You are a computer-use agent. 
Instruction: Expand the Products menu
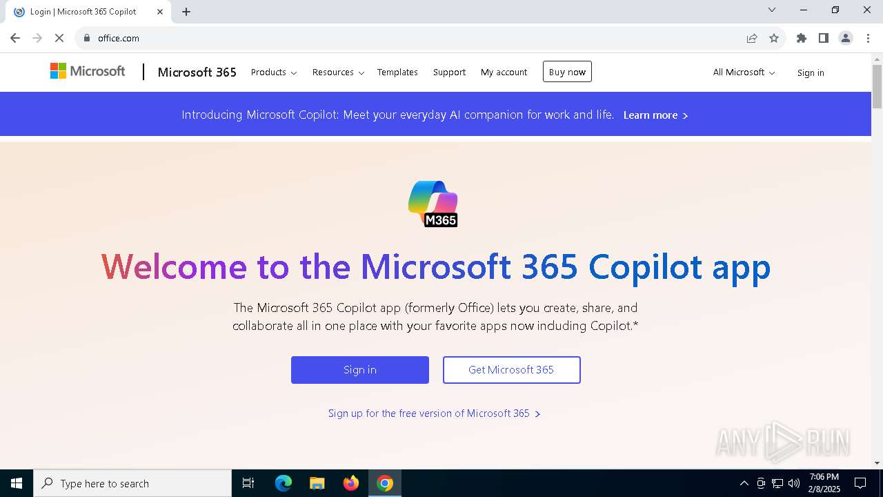pyautogui.click(x=274, y=72)
